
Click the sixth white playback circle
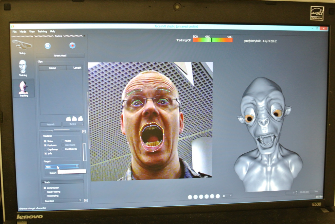click(218, 196)
